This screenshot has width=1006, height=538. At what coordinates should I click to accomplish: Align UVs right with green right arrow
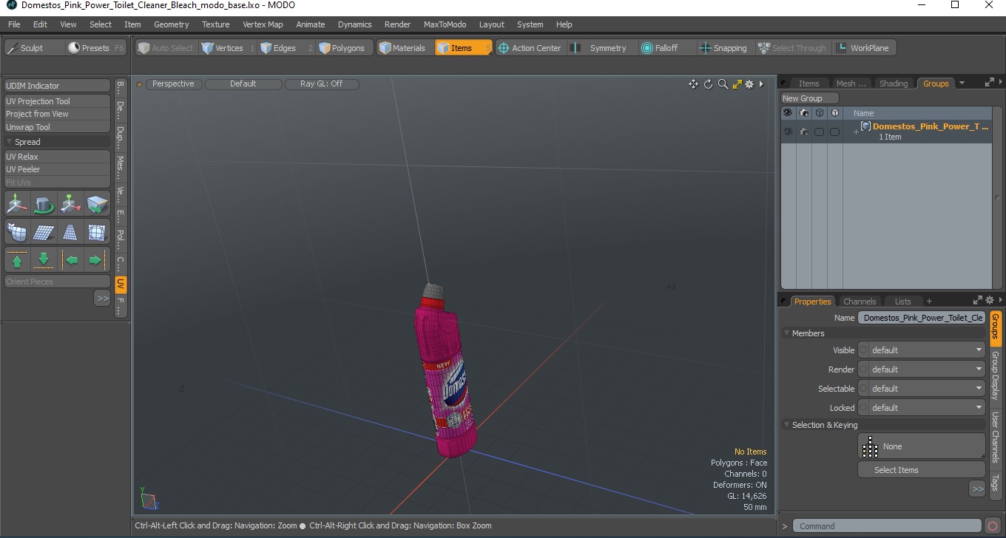(x=97, y=260)
